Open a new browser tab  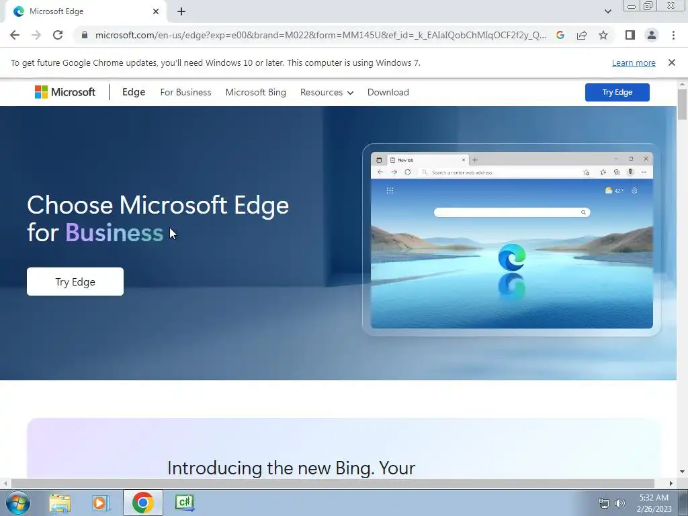click(181, 11)
